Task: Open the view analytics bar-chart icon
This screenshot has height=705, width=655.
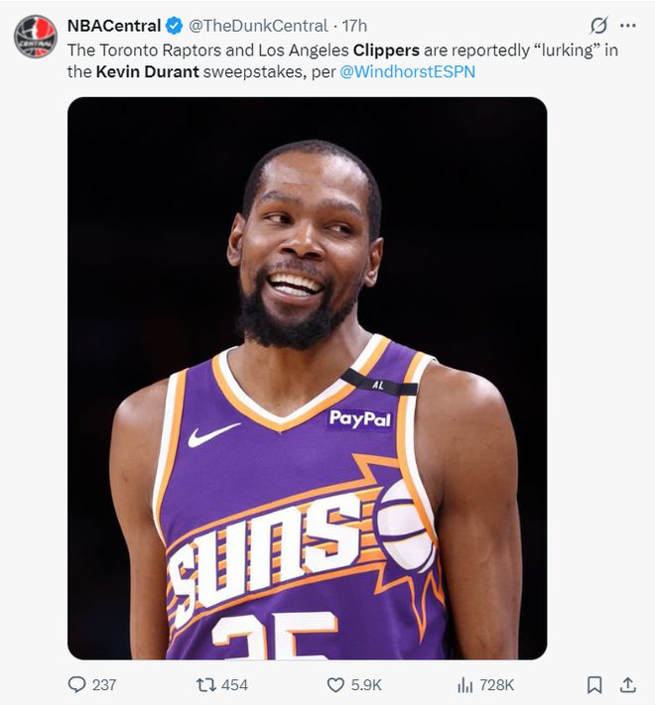Action: pyautogui.click(x=464, y=684)
